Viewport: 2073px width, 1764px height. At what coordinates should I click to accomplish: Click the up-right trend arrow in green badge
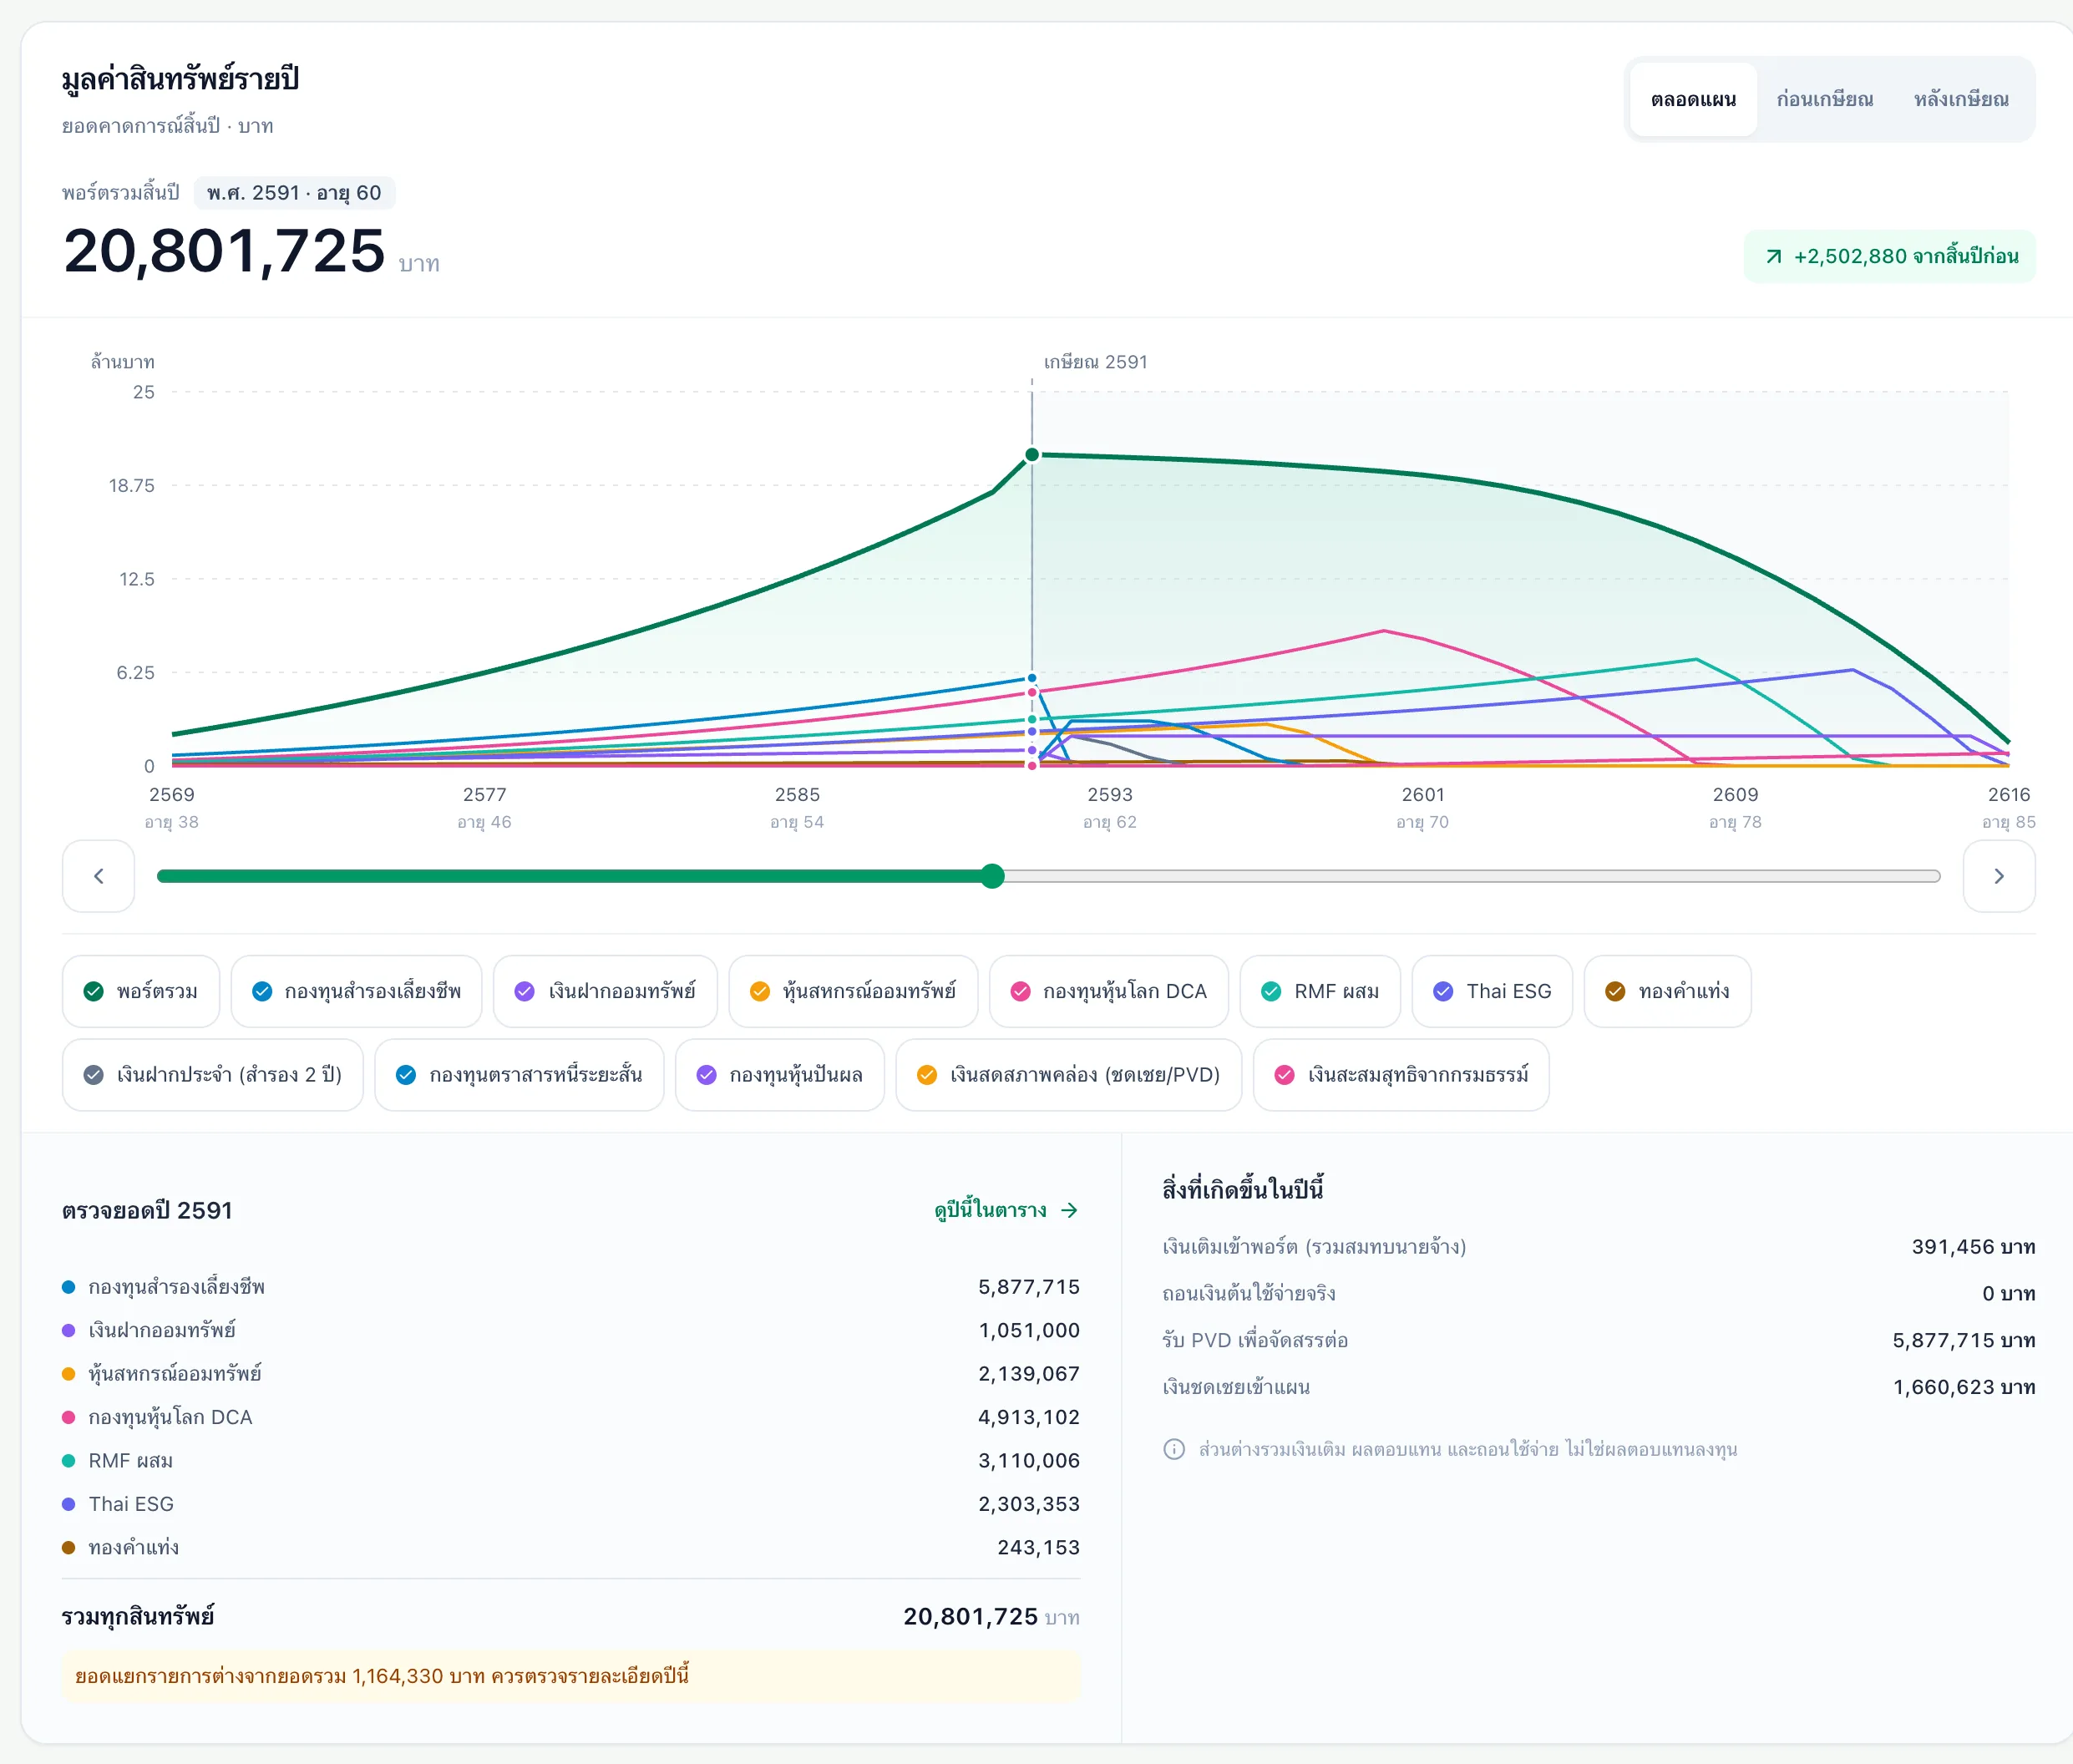click(1773, 257)
